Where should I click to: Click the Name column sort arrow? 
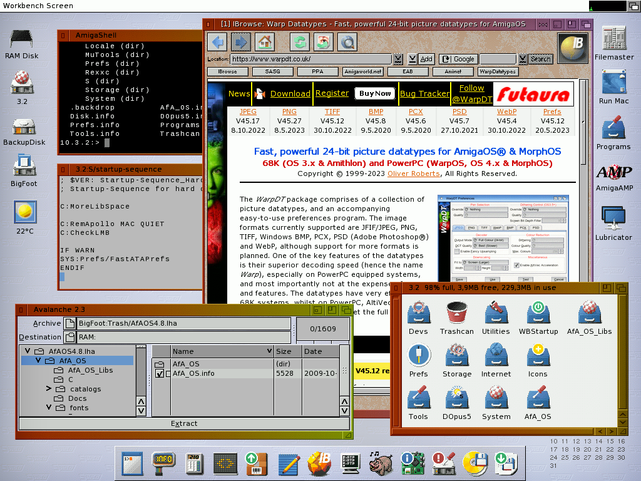pos(269,351)
